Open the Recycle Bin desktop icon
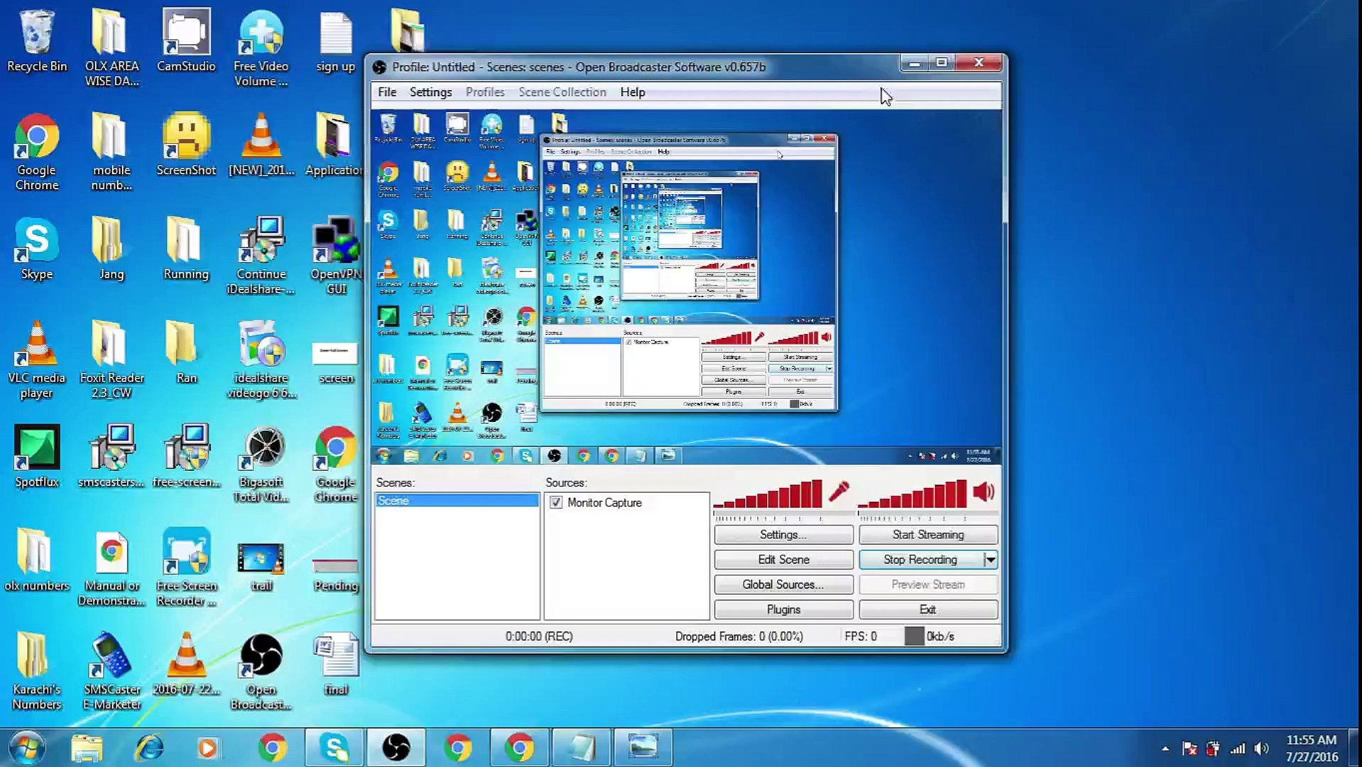The width and height of the screenshot is (1362, 767). pos(37,41)
